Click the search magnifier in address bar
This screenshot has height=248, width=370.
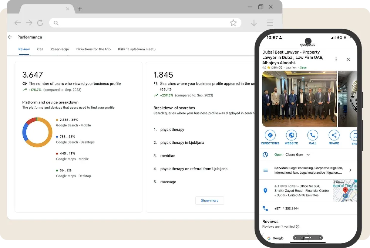pos(56,23)
